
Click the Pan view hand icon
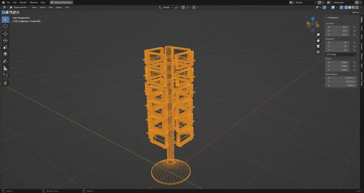pos(318,40)
